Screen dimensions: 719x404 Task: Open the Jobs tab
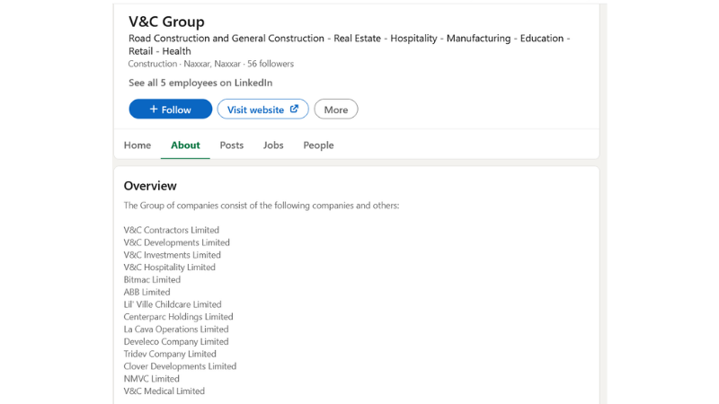point(273,145)
